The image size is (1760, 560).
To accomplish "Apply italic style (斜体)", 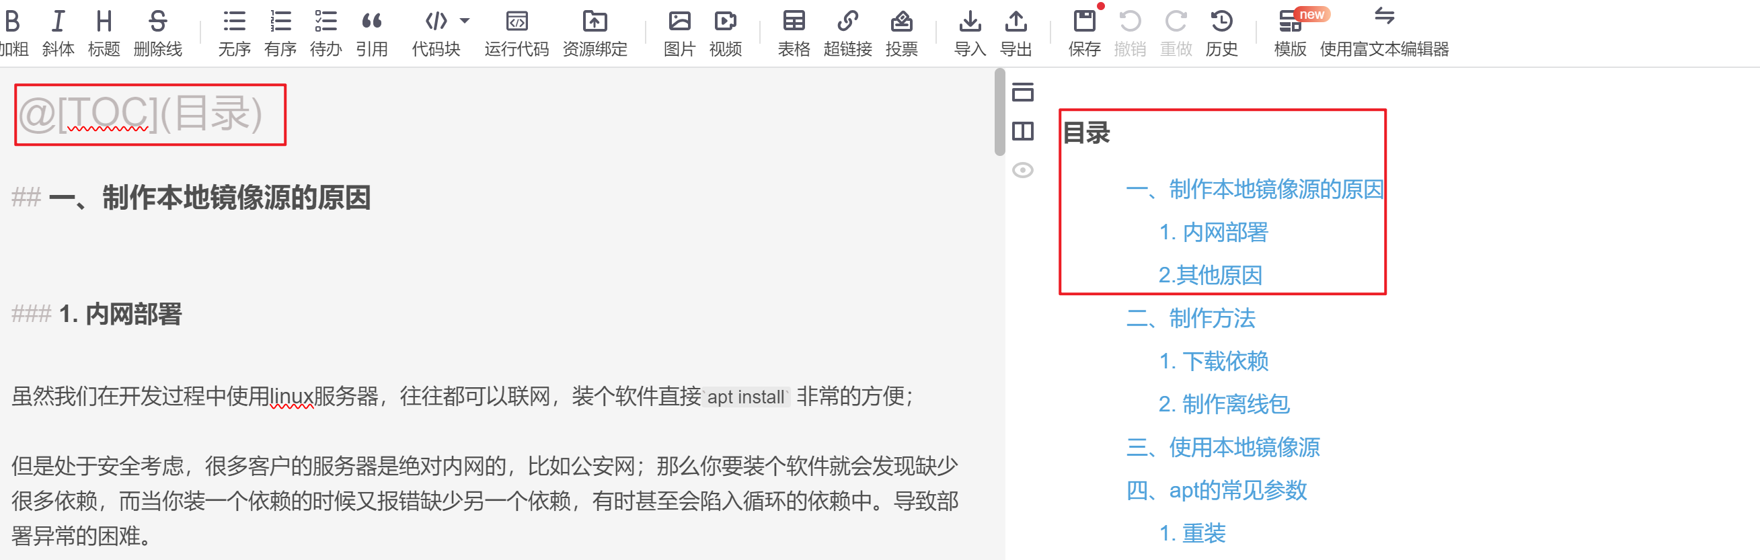I will [58, 33].
